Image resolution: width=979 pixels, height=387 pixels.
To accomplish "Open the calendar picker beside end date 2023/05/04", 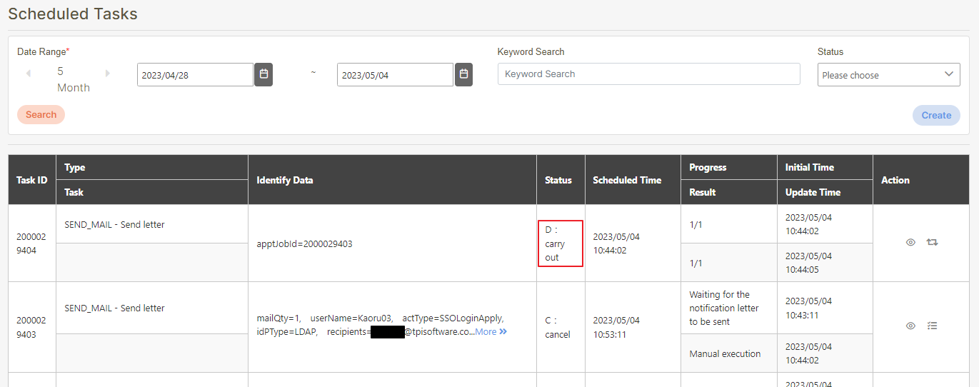I will tap(463, 74).
